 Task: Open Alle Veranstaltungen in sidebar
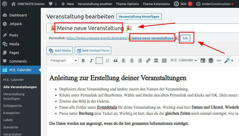[x=20, y=87]
